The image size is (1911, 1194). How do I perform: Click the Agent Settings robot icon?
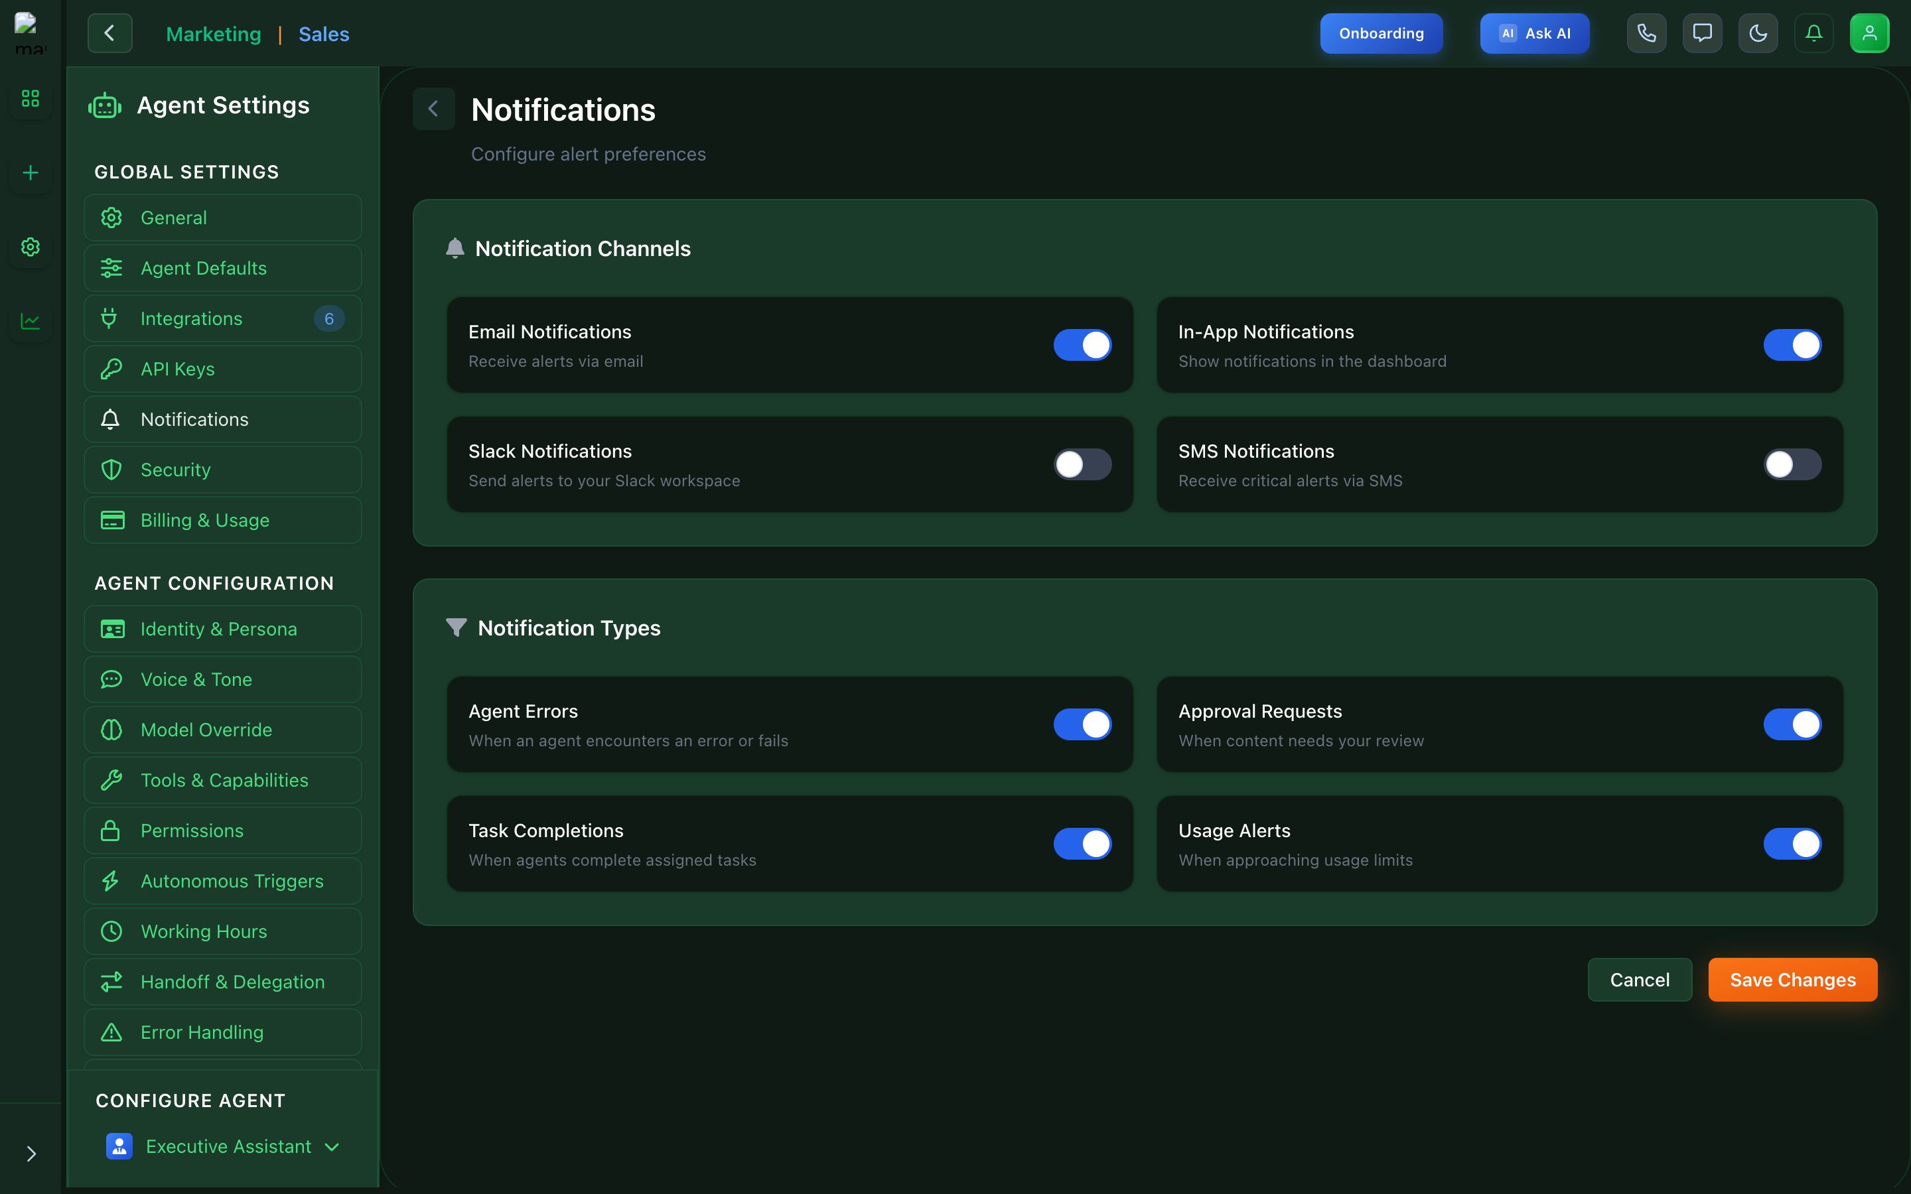(105, 106)
